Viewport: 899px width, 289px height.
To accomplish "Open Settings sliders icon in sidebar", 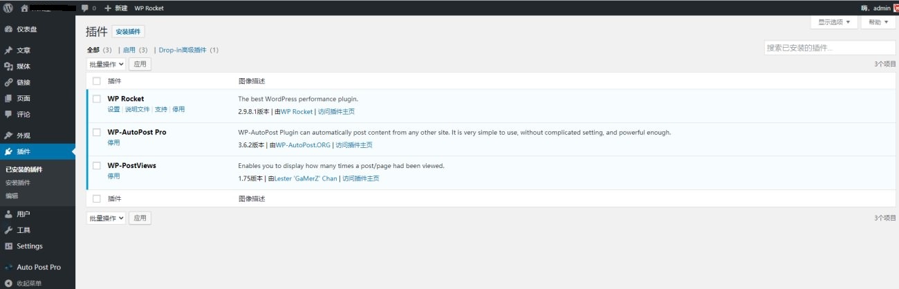I will point(8,246).
